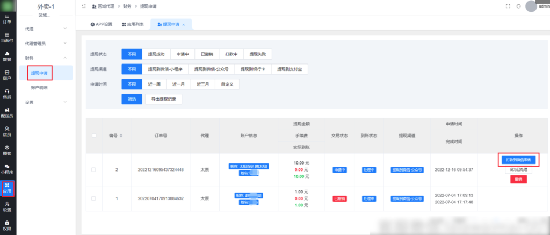
Task: Choose 提现到微信-小程序 channel filter
Action: point(165,69)
